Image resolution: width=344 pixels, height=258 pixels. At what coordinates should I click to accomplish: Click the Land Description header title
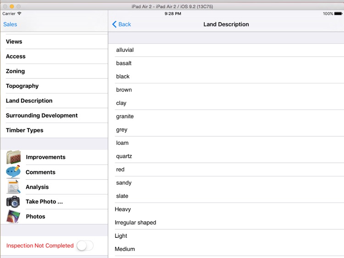226,24
